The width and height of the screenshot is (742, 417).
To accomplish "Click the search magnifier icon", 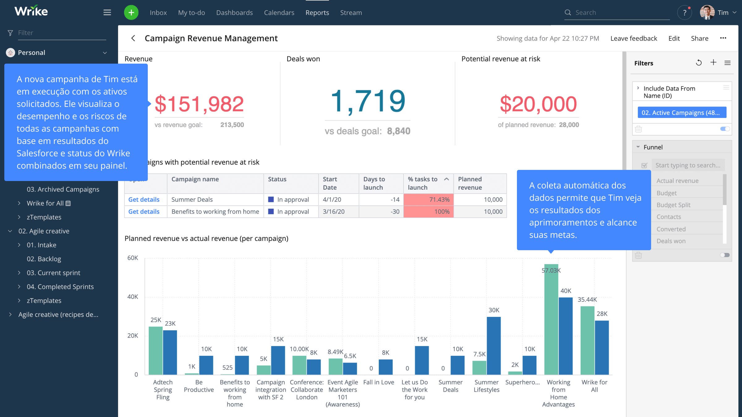I will pyautogui.click(x=568, y=12).
